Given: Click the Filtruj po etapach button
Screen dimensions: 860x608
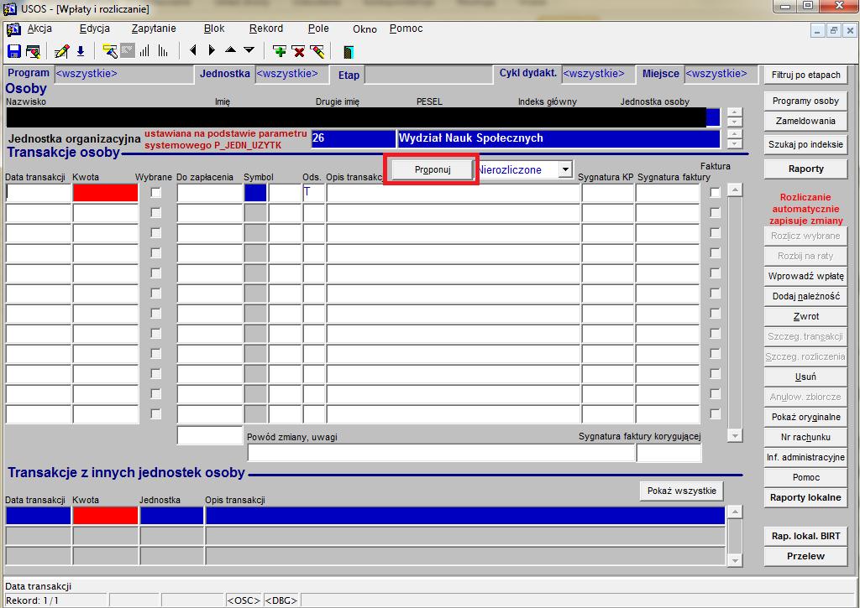Looking at the screenshot, I should click(x=805, y=75).
